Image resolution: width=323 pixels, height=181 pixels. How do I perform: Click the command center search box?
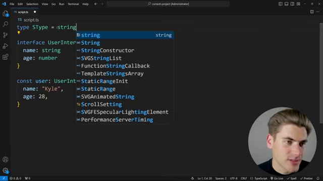[x=168, y=4]
